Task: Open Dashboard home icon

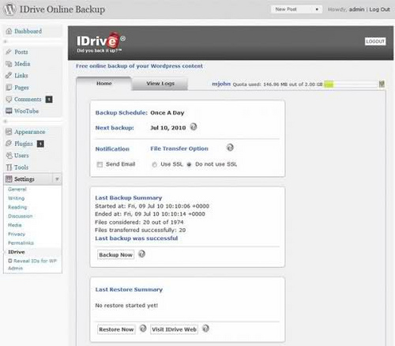Action: click(x=9, y=31)
